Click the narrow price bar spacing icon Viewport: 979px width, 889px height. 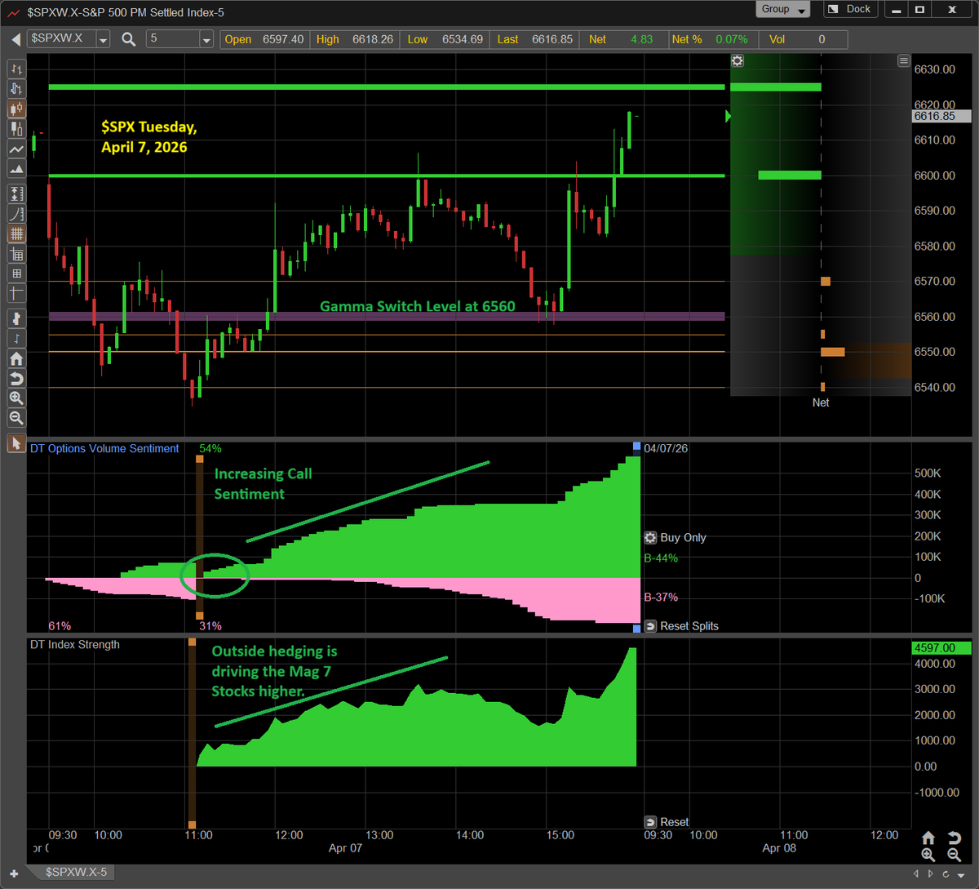pos(16,339)
